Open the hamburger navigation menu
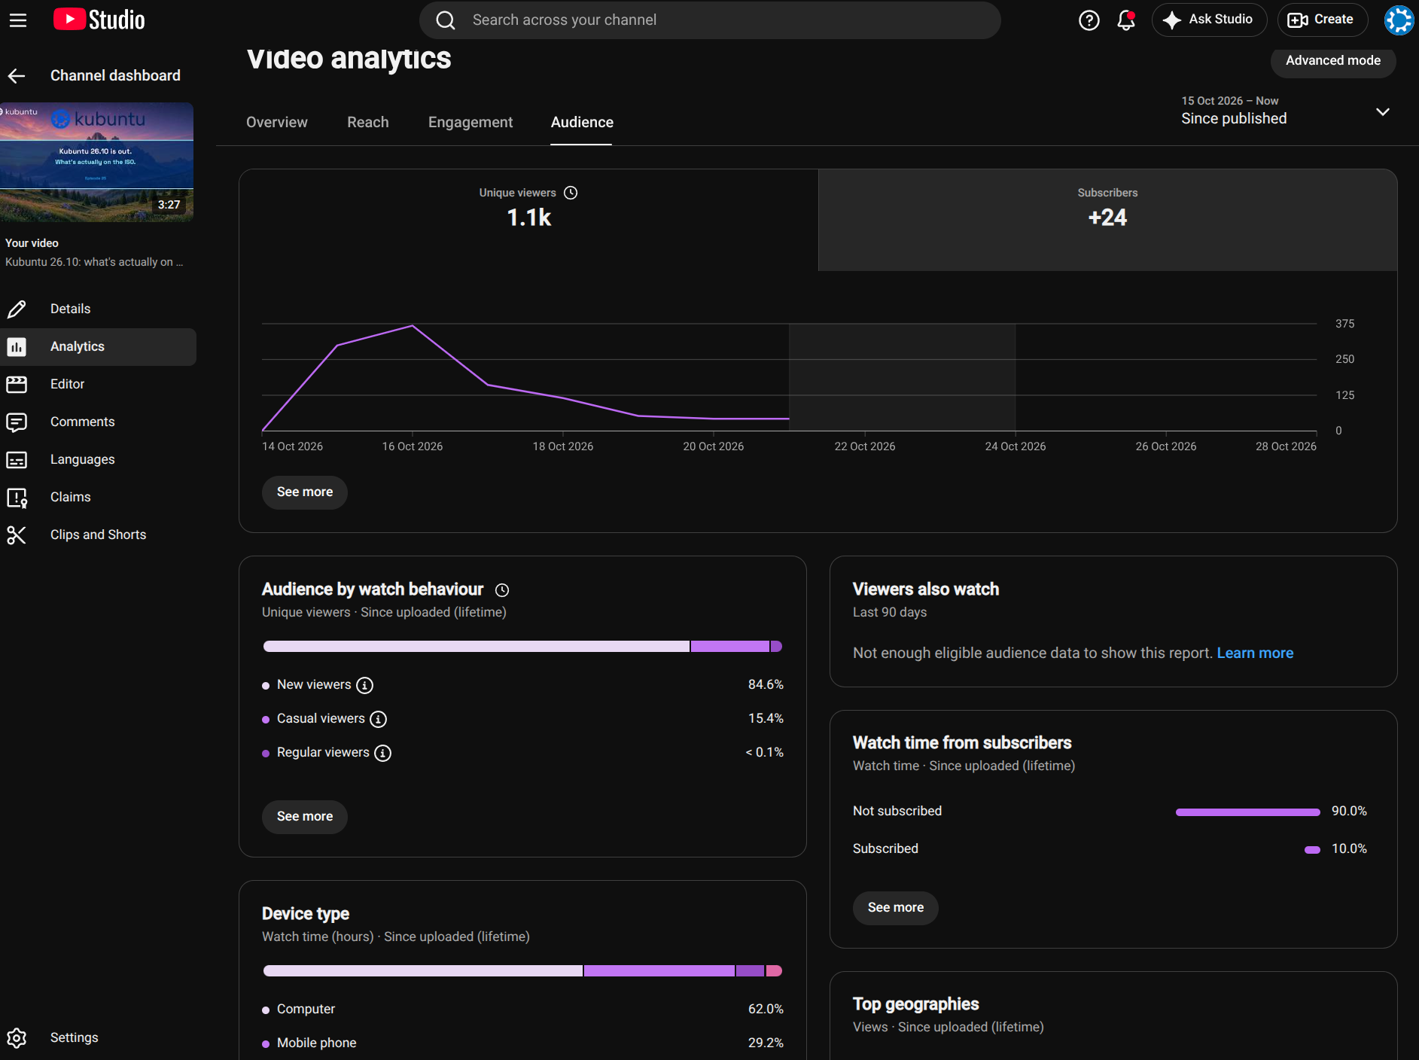 (x=18, y=20)
